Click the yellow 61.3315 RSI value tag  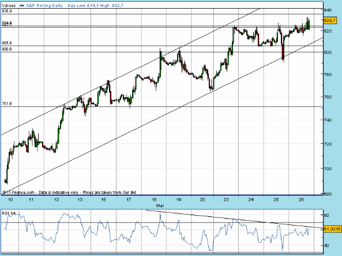click(332, 229)
